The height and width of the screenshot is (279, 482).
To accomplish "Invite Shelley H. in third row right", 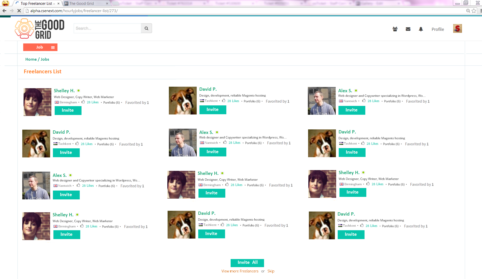I will [x=353, y=192].
